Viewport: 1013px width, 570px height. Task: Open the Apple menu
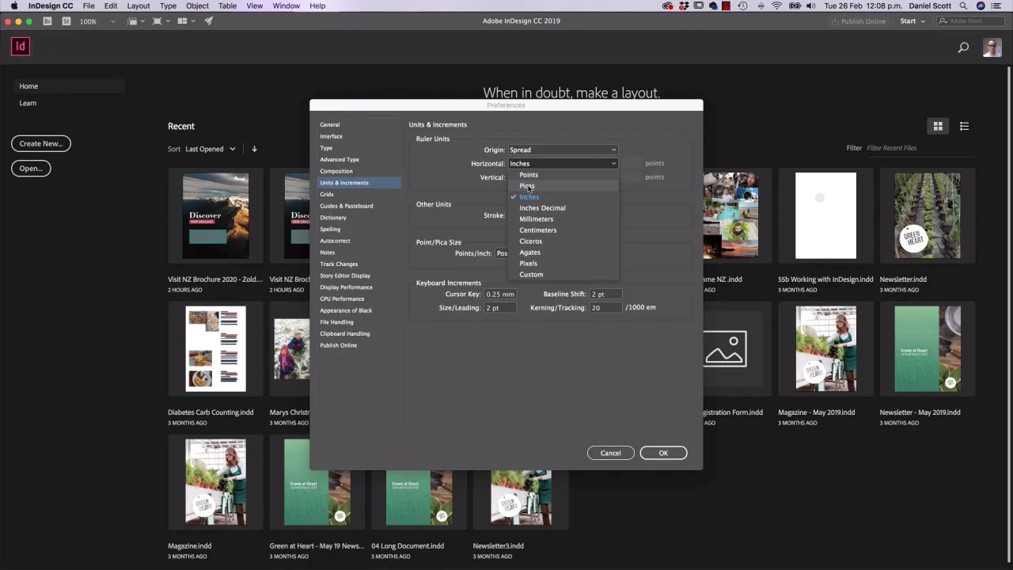pyautogui.click(x=14, y=6)
